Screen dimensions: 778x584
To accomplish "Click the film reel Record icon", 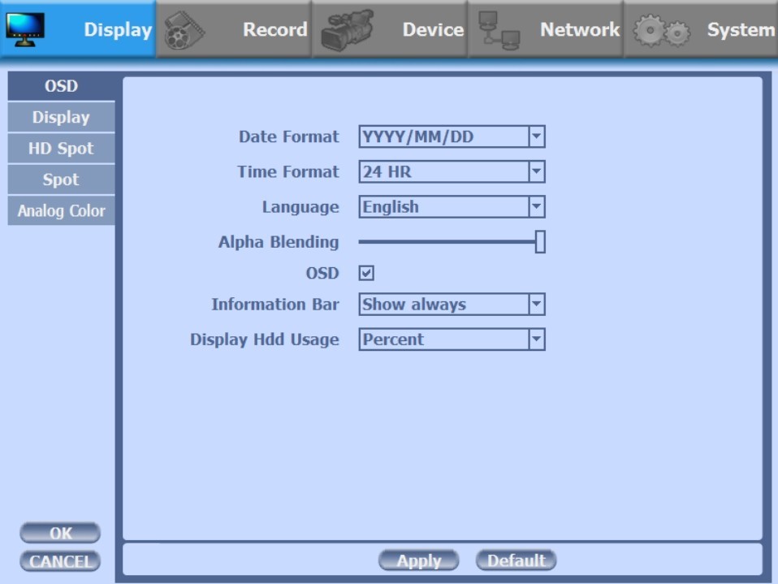I will (184, 30).
